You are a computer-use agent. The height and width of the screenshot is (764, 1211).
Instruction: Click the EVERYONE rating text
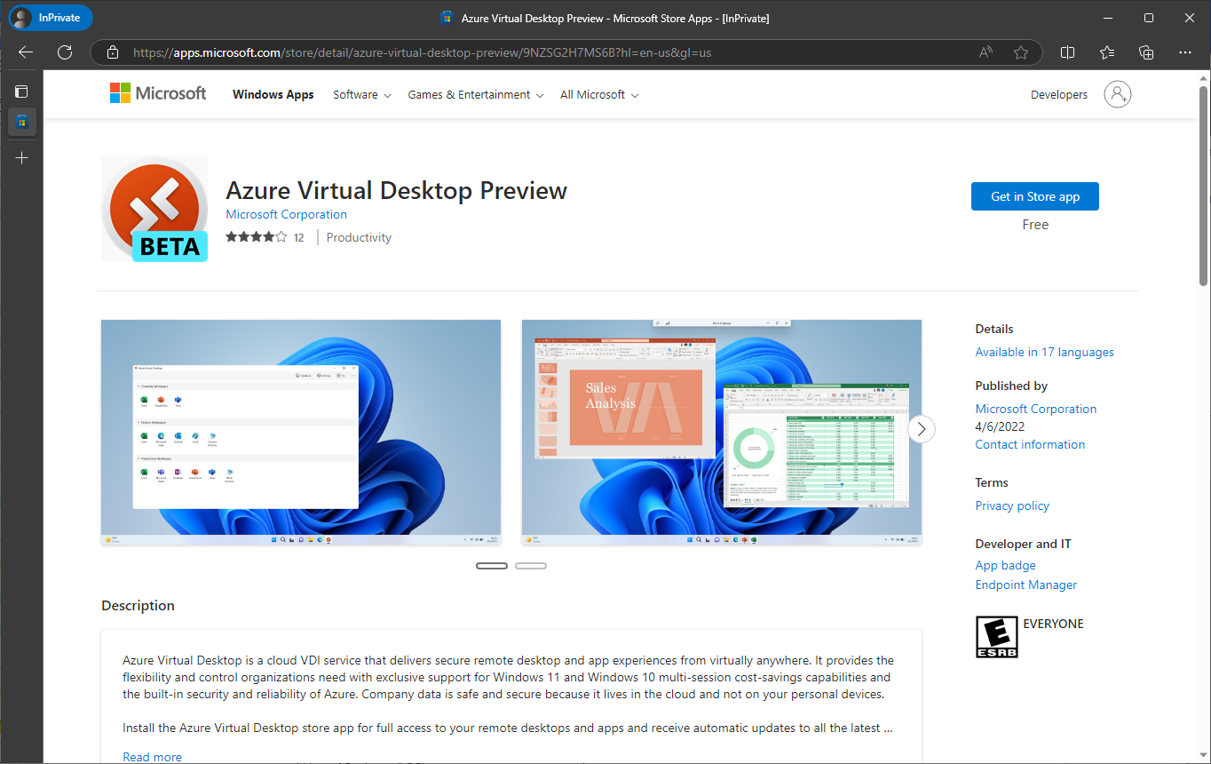click(x=1054, y=624)
